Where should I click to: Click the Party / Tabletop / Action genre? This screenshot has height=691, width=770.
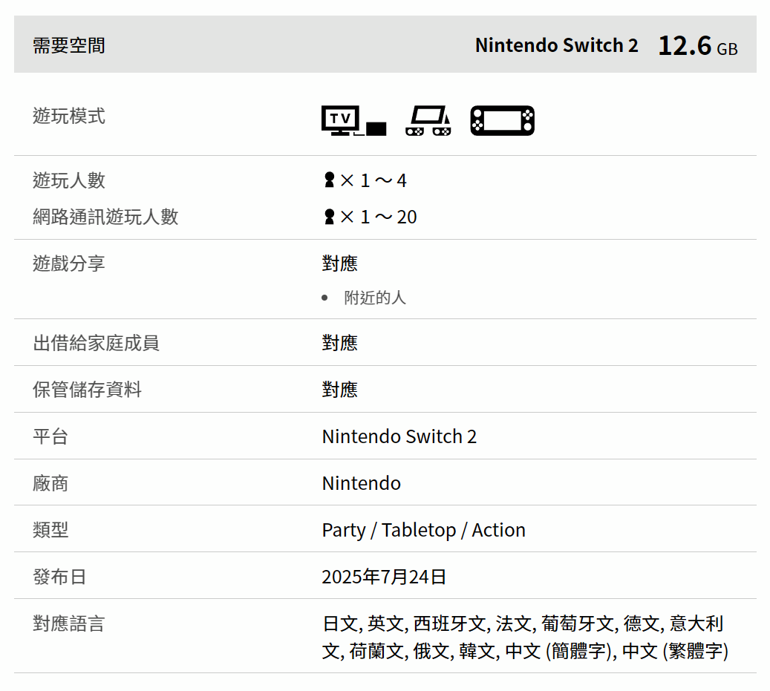tap(423, 530)
